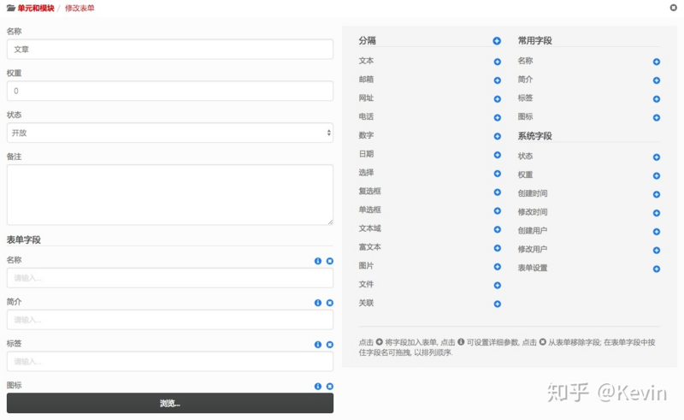
Task: Add the 关联 field to form
Action: 498,304
